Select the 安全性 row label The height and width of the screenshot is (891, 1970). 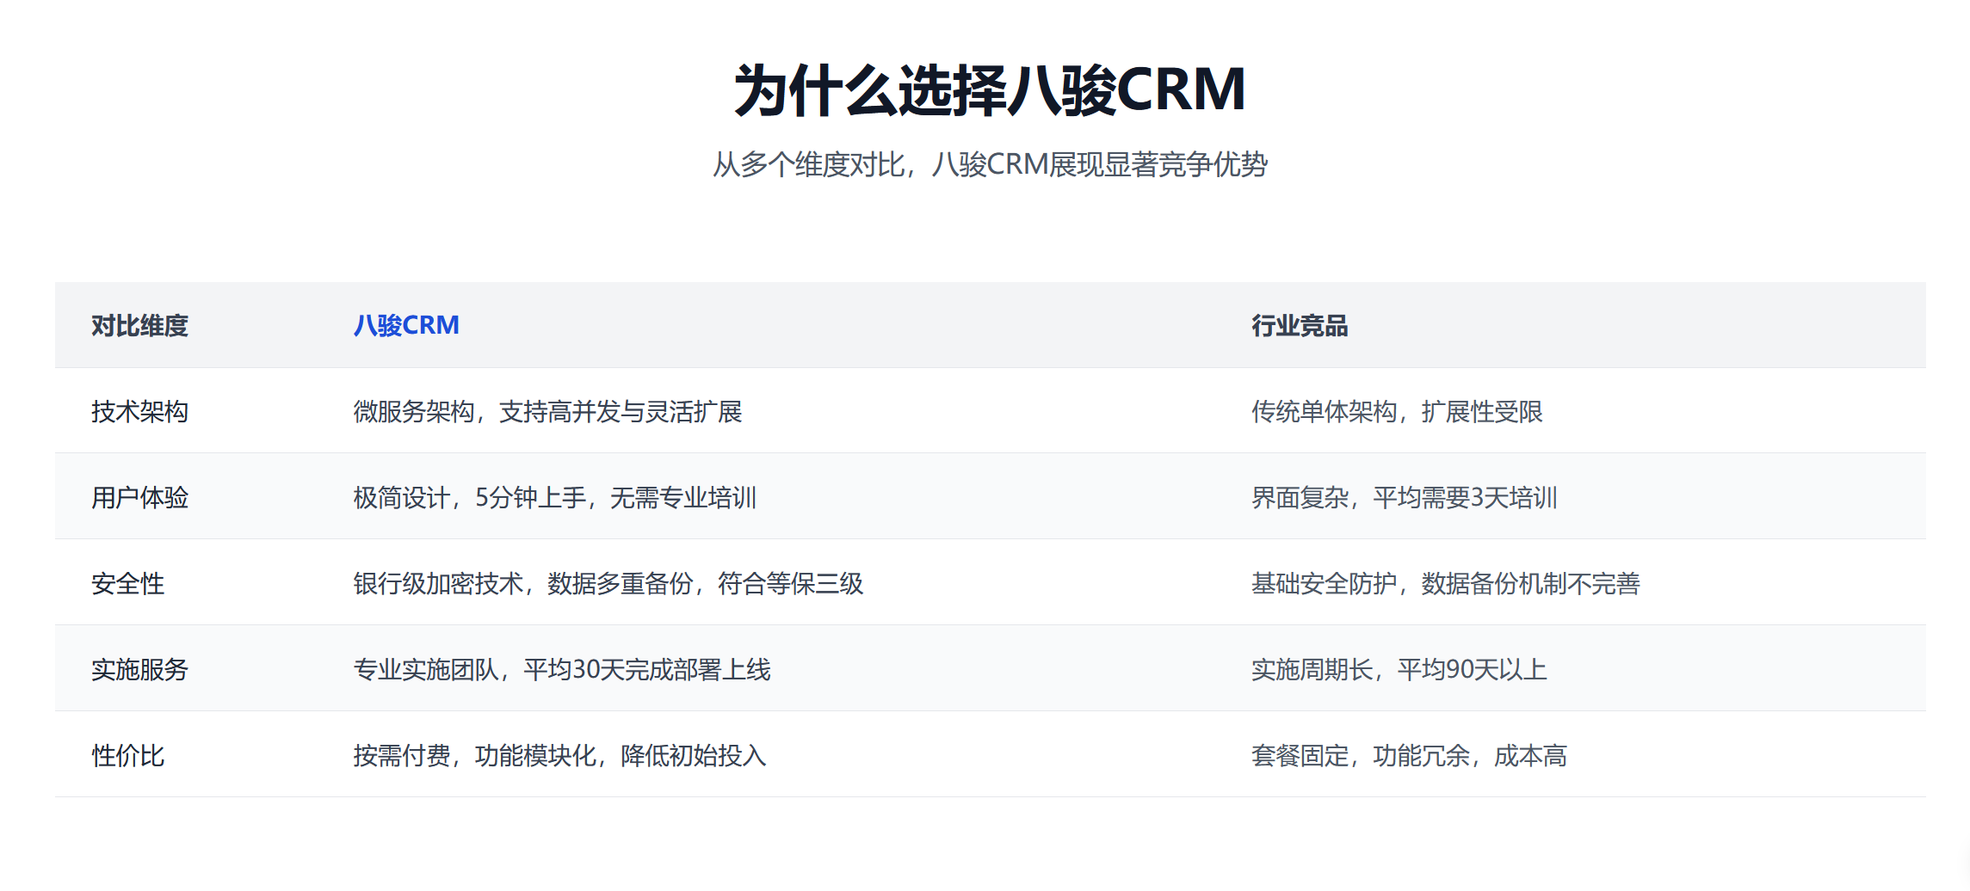point(127,584)
